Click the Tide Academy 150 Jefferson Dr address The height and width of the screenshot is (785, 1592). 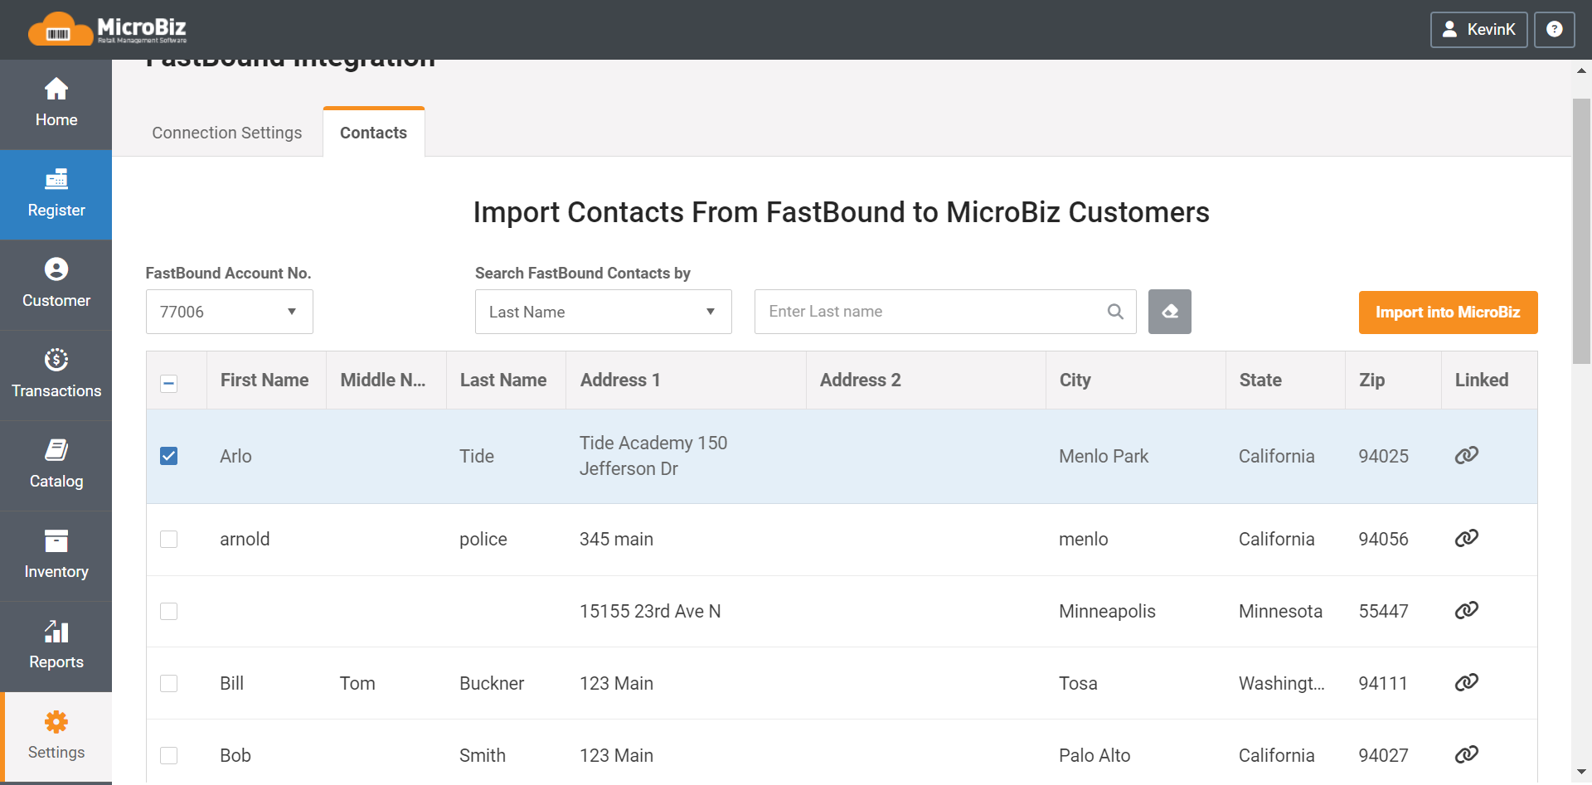point(653,456)
